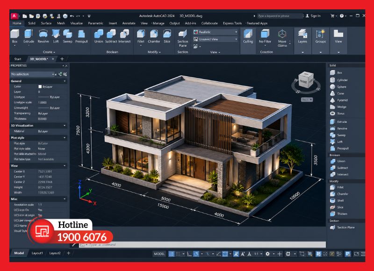The width and height of the screenshot is (374, 271).
Task: Click the Sphere item in Solid panel
Action: (x=338, y=87)
